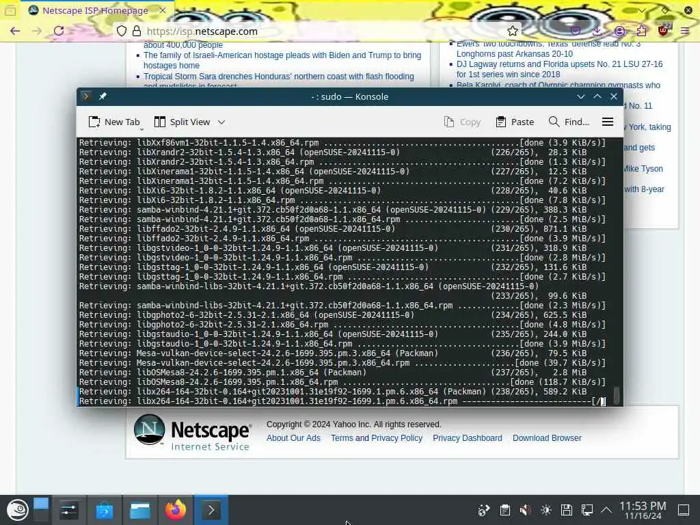
Task: Click Terms and Privacy Policy link
Action: [x=377, y=438]
